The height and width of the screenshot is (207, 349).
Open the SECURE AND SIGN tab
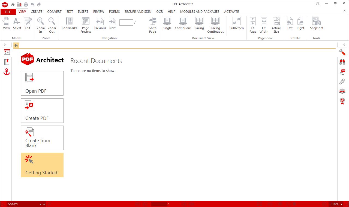coord(138,12)
